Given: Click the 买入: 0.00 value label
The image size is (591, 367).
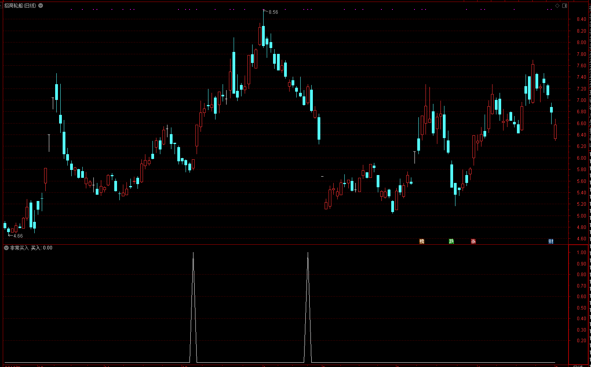Looking at the screenshot, I should point(41,248).
